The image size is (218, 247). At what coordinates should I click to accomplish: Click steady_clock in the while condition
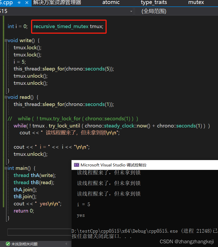pos(119,126)
